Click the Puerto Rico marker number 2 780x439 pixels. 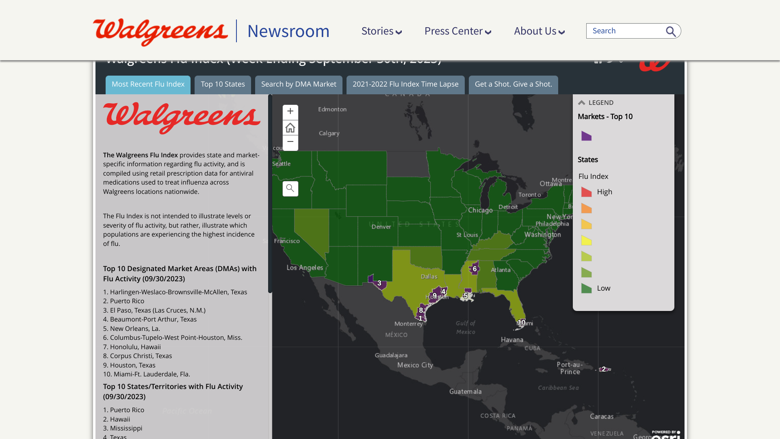[x=604, y=369]
